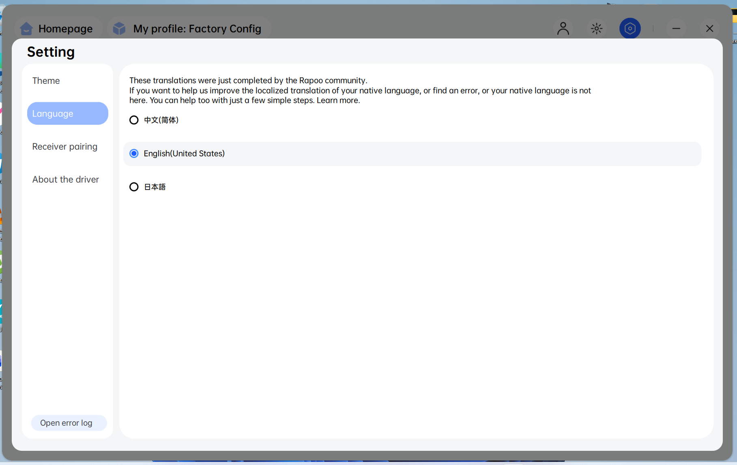Open My profile: Factory Config tab
737x465 pixels.
tap(189, 29)
